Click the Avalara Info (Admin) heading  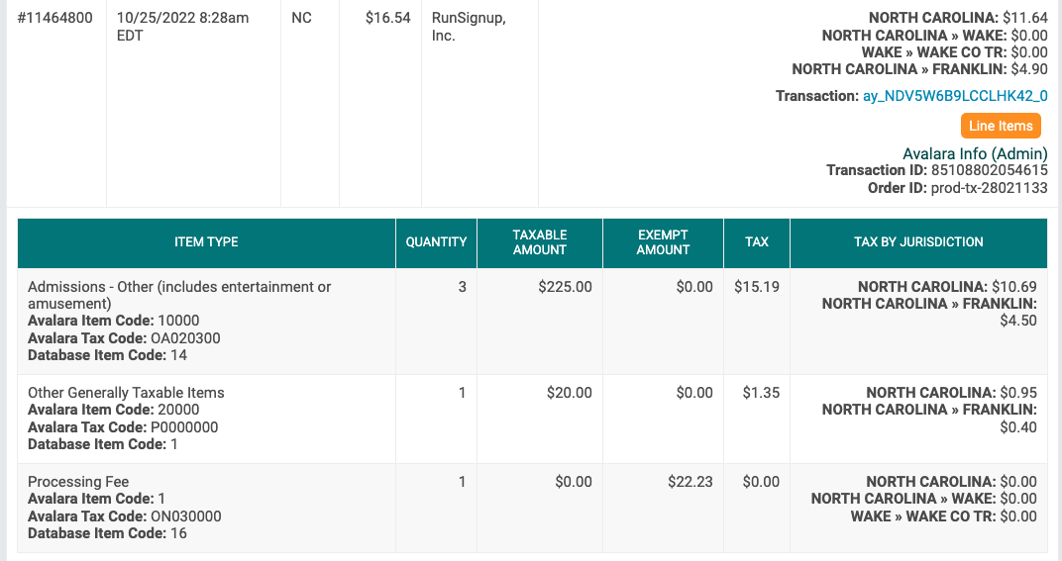[975, 153]
